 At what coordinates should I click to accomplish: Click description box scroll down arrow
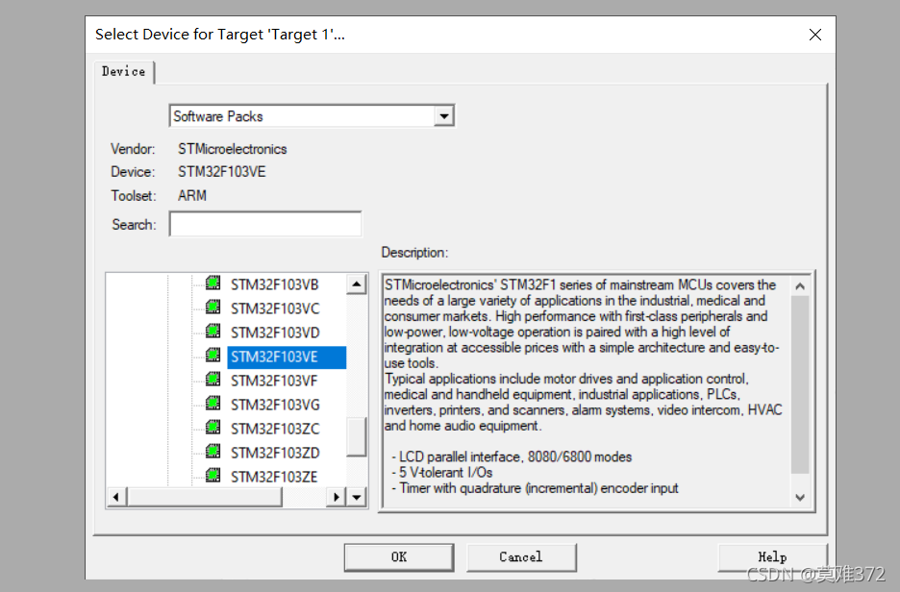(x=800, y=498)
